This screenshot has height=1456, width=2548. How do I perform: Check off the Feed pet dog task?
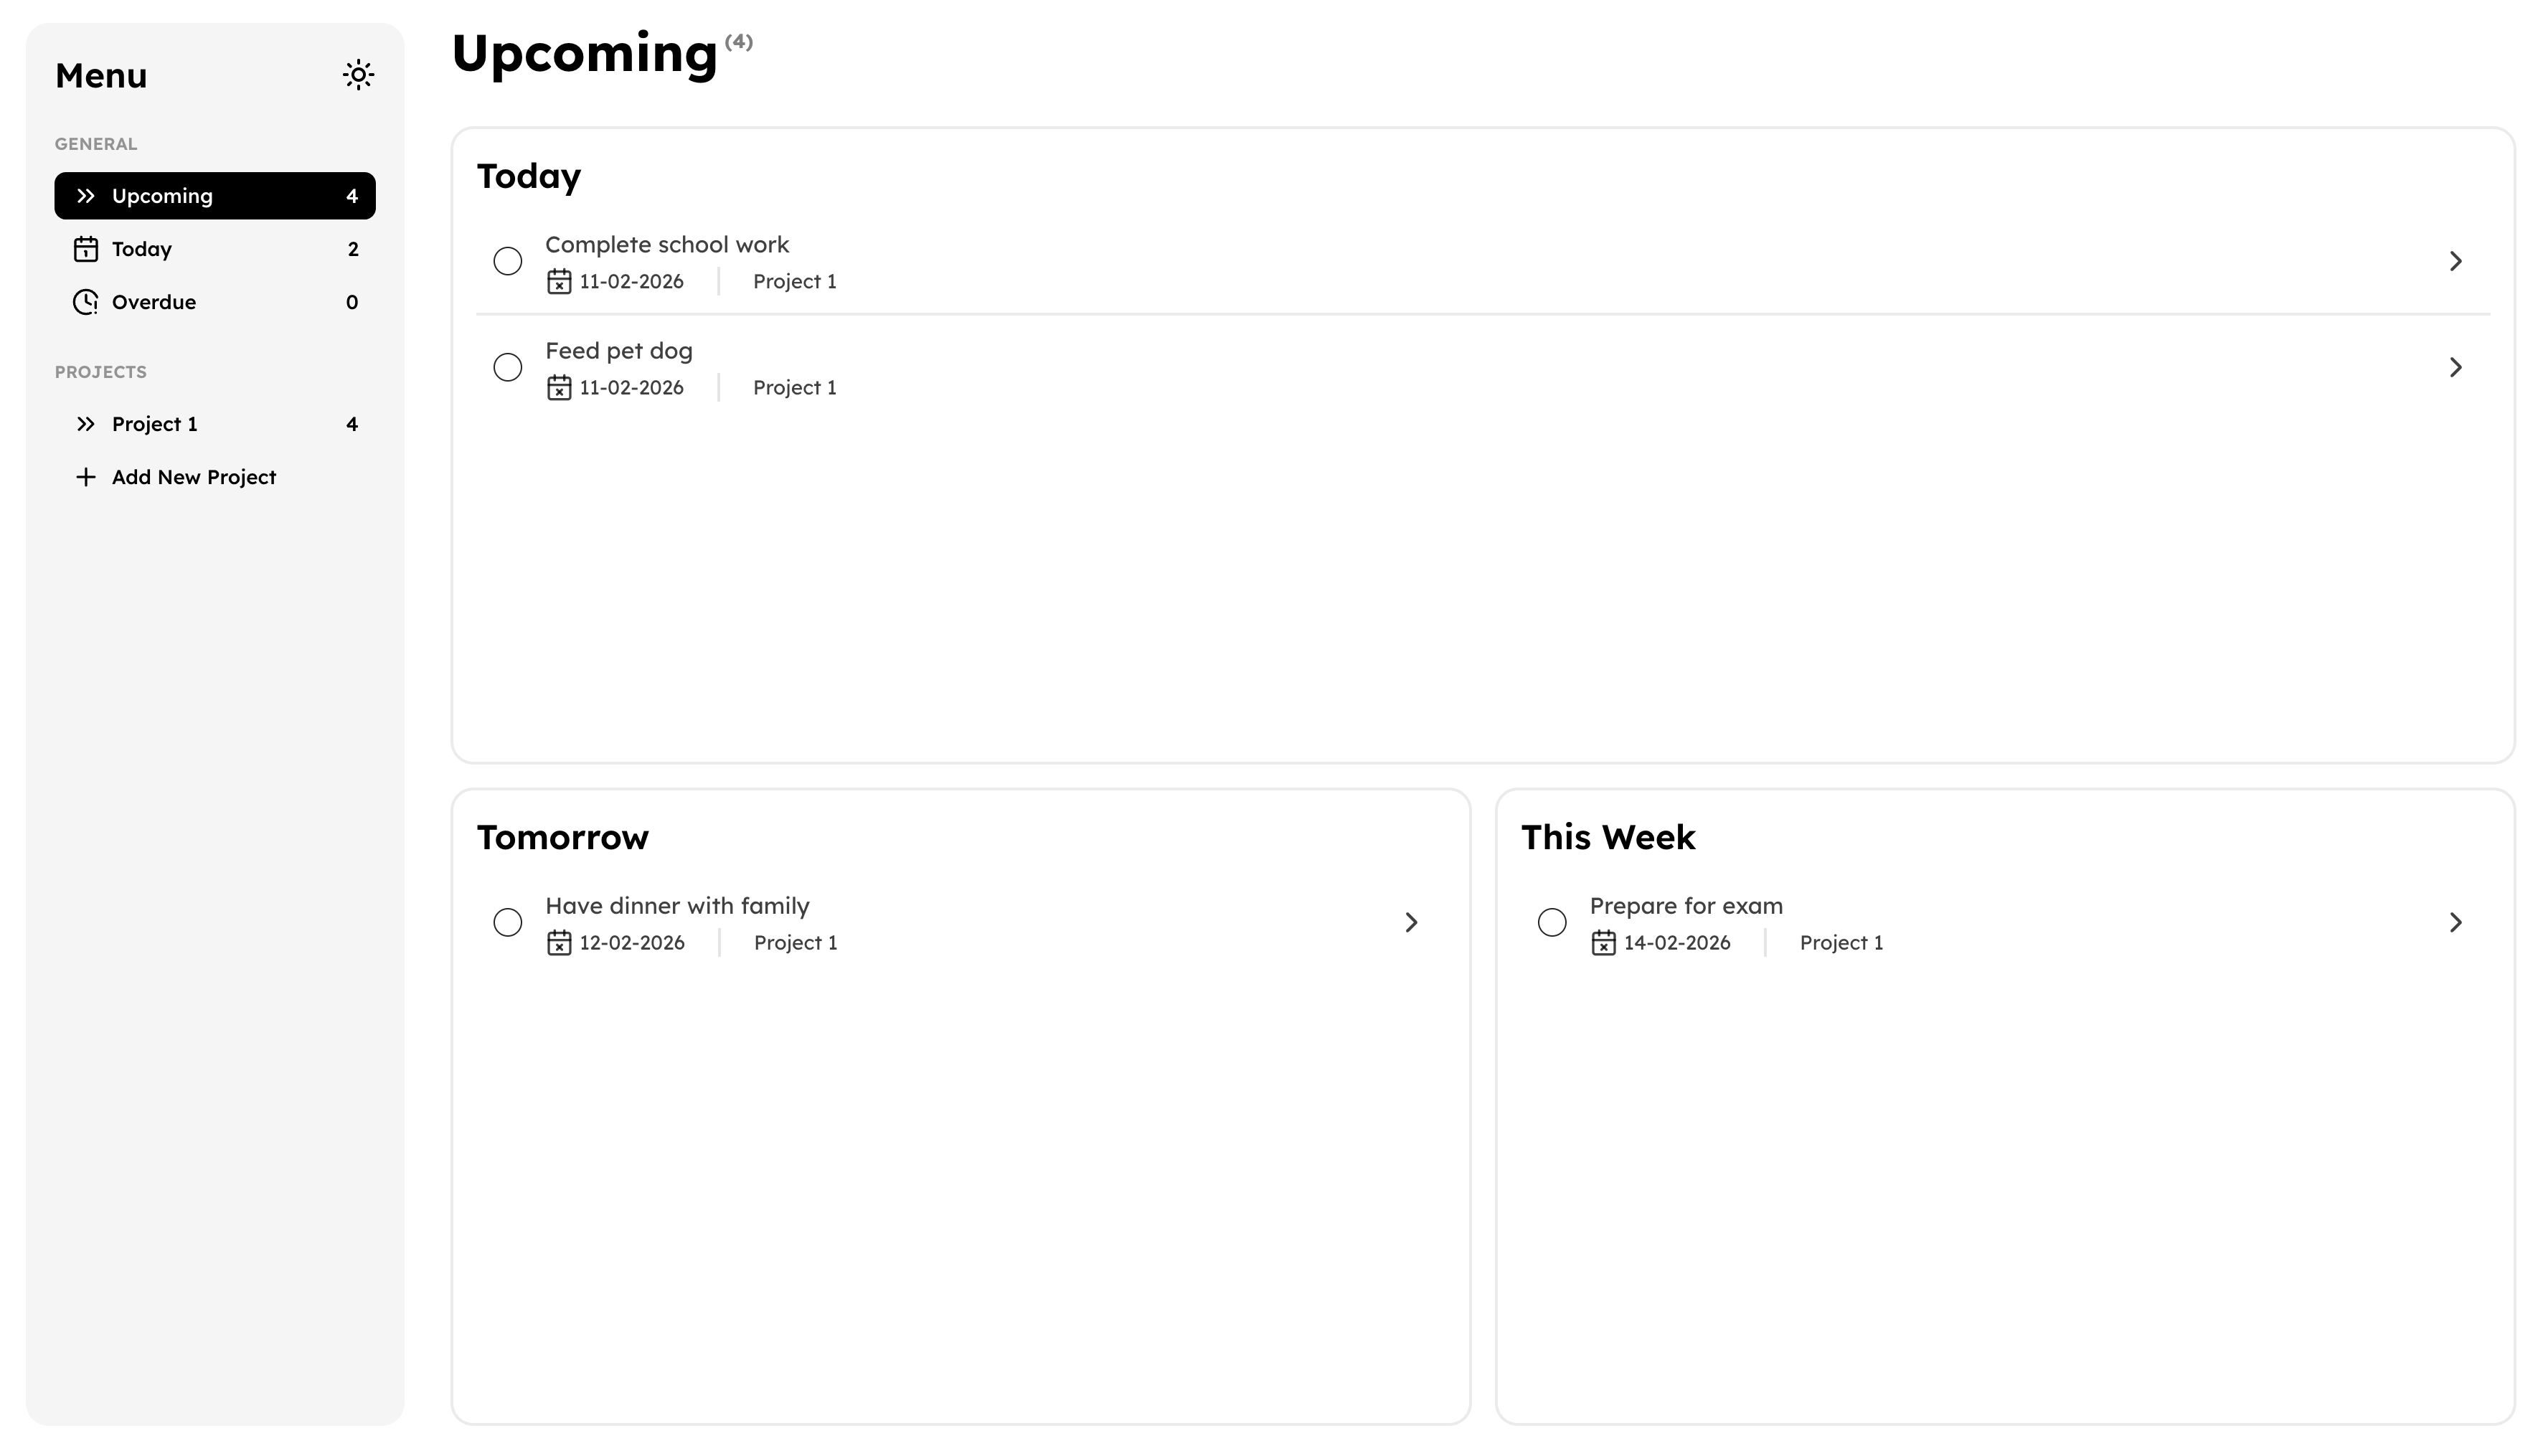click(508, 367)
